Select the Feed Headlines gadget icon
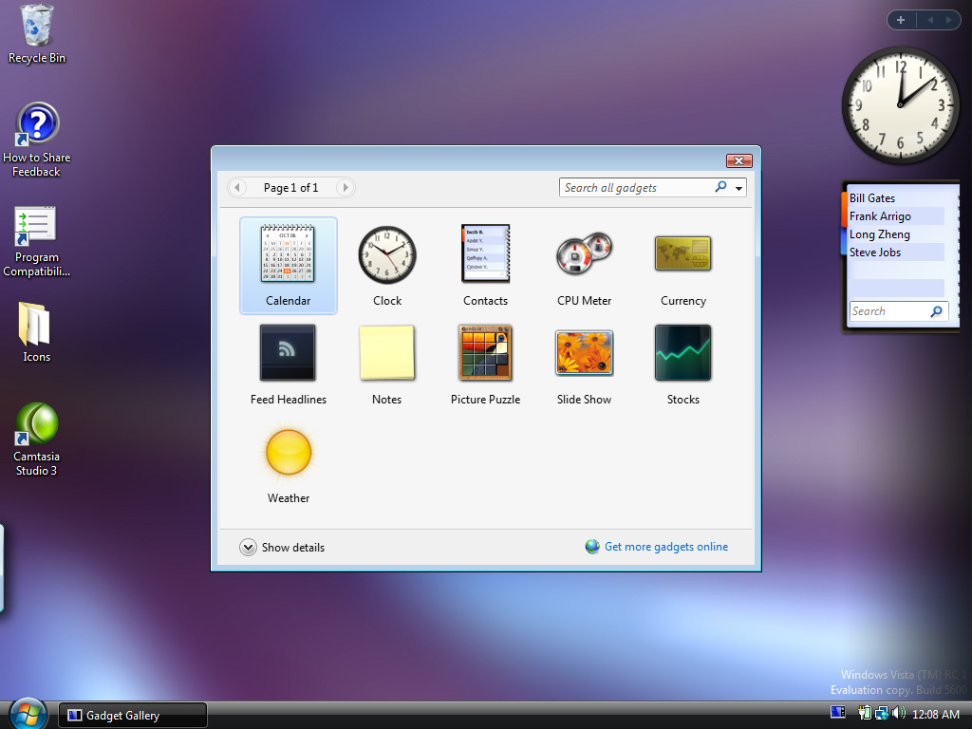972x729 pixels. pos(288,352)
